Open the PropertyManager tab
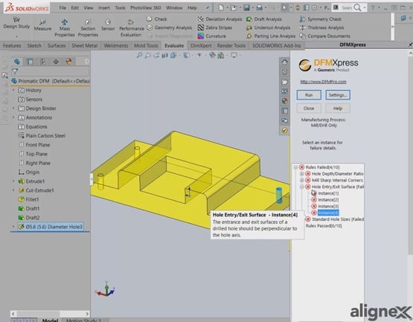Viewport: 413px width, 322px height. 30,62
